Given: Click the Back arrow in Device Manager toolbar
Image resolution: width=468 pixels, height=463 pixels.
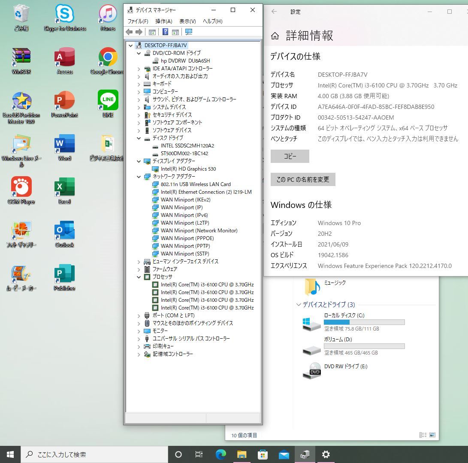Looking at the screenshot, I should coord(129,32).
